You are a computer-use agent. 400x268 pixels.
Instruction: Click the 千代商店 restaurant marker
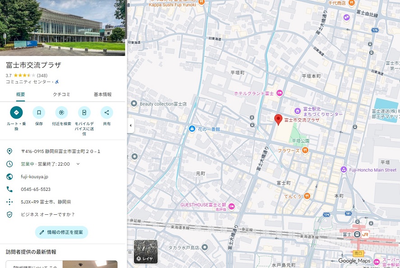tap(352, 3)
